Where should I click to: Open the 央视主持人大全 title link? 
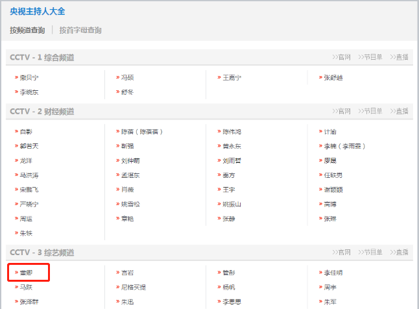pos(38,11)
